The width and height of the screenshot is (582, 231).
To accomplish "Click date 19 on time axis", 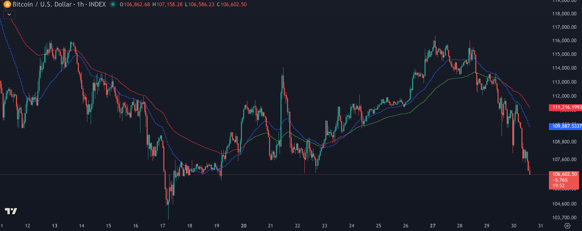I will 217,226.
